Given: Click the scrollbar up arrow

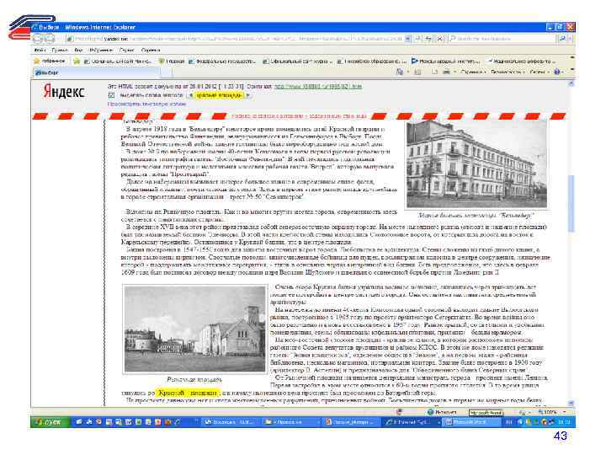Looking at the screenshot, I should [x=571, y=83].
